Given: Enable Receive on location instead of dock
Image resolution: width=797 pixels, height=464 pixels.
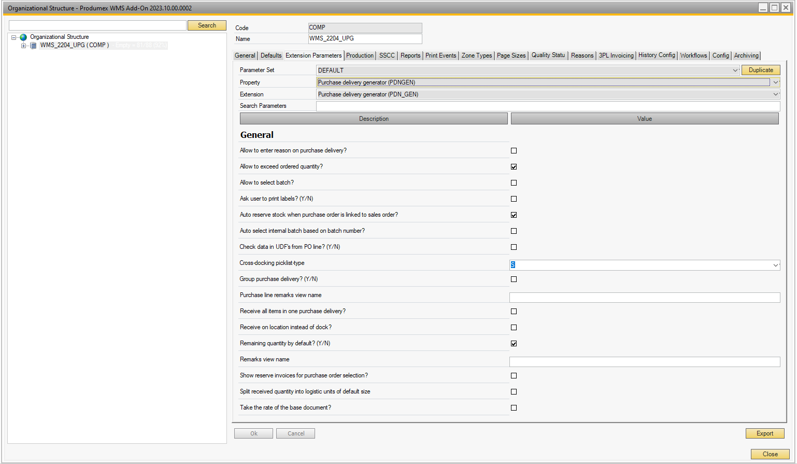Looking at the screenshot, I should tap(514, 328).
